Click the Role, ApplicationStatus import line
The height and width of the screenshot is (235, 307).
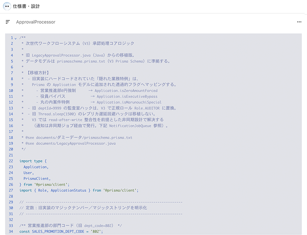pyautogui.click(x=79, y=190)
